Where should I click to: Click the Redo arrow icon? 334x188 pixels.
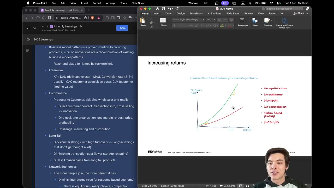pos(177,9)
